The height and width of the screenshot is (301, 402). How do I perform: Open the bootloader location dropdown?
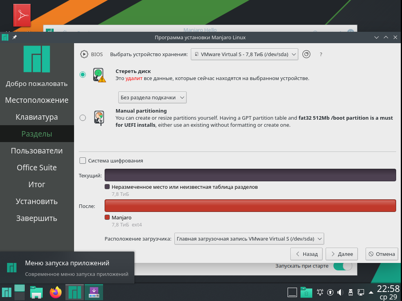[x=249, y=239]
